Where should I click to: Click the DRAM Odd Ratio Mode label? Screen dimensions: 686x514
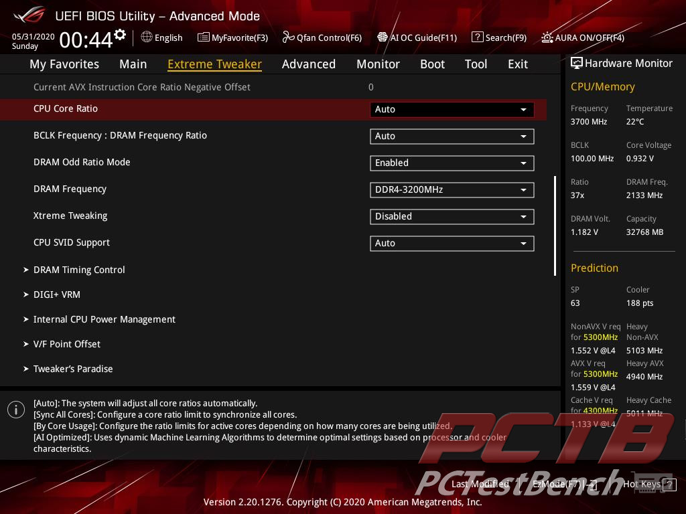[82, 162]
